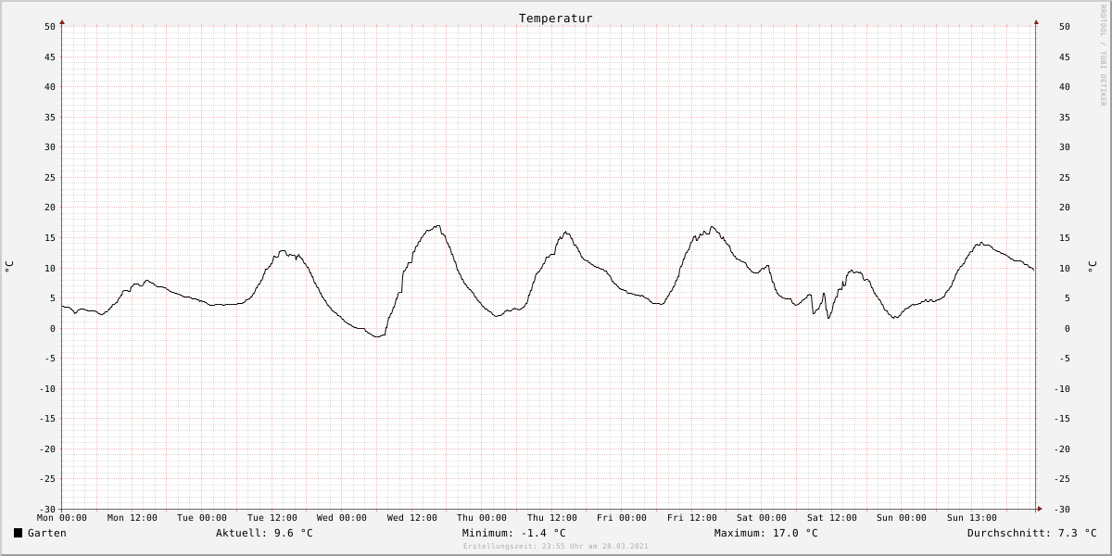Click the 25 label on the right axis
1112x556 pixels.
click(x=1065, y=178)
